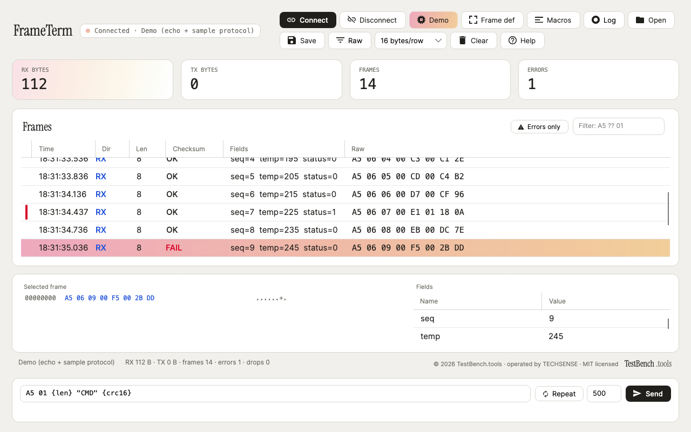Click the command input with A5 01 {len}
691x432 pixels.
pos(275,393)
